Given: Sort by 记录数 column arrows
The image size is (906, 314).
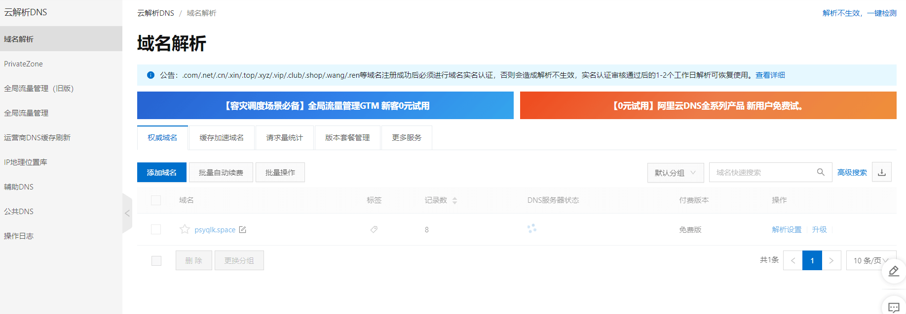Looking at the screenshot, I should [x=454, y=200].
